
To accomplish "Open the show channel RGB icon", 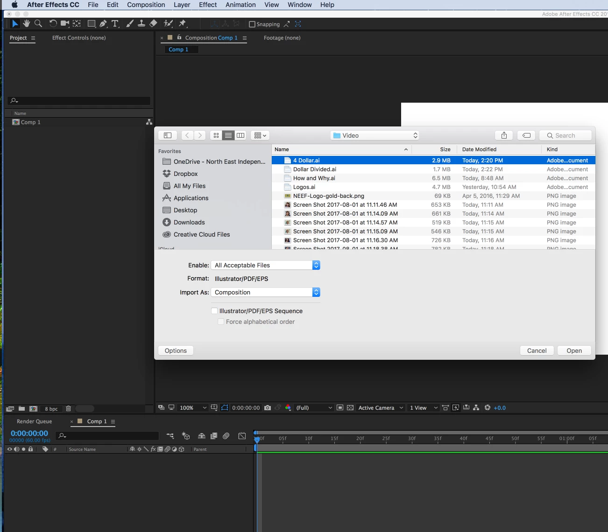I will 288,407.
